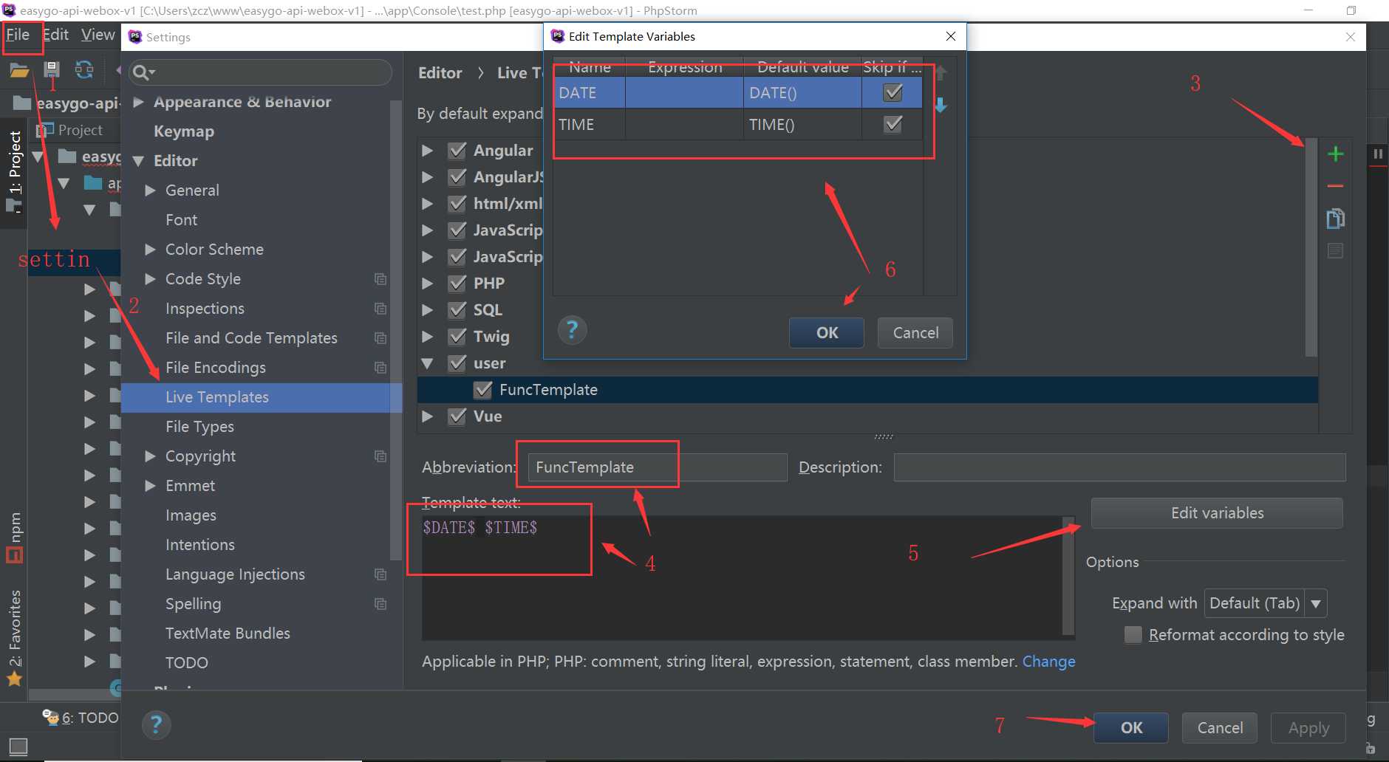This screenshot has width=1389, height=762.
Task: Click the duplicate template copy icon
Action: pos(1335,219)
